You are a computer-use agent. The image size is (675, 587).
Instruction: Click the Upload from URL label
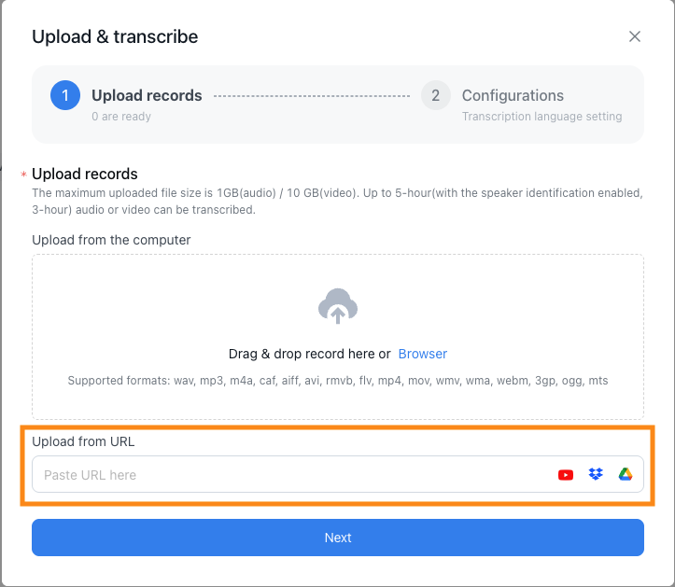83,441
